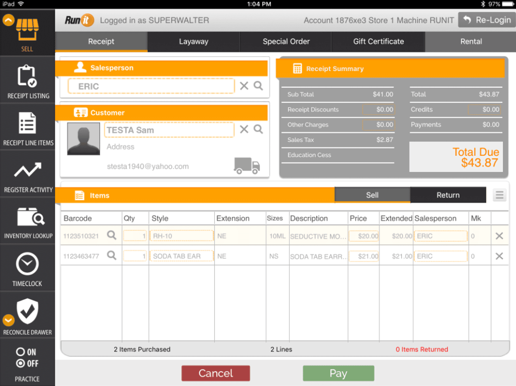Clear the ERIC salesperson field

click(x=244, y=86)
